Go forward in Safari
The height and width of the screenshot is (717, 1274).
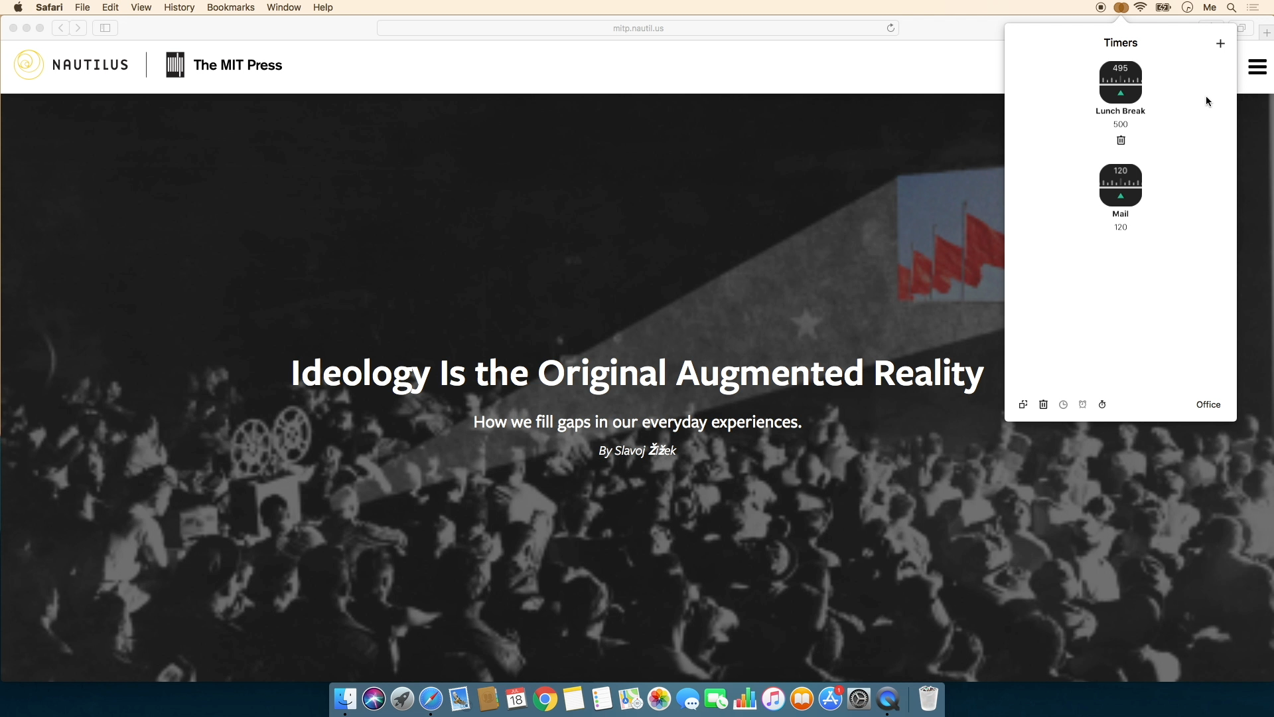(x=78, y=28)
